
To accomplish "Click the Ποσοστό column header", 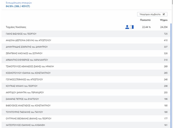I will (145, 20).
